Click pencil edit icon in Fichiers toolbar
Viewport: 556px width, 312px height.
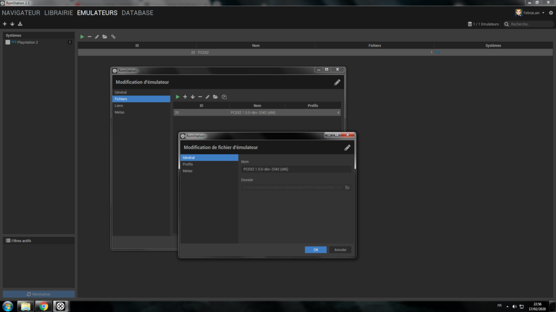click(207, 97)
